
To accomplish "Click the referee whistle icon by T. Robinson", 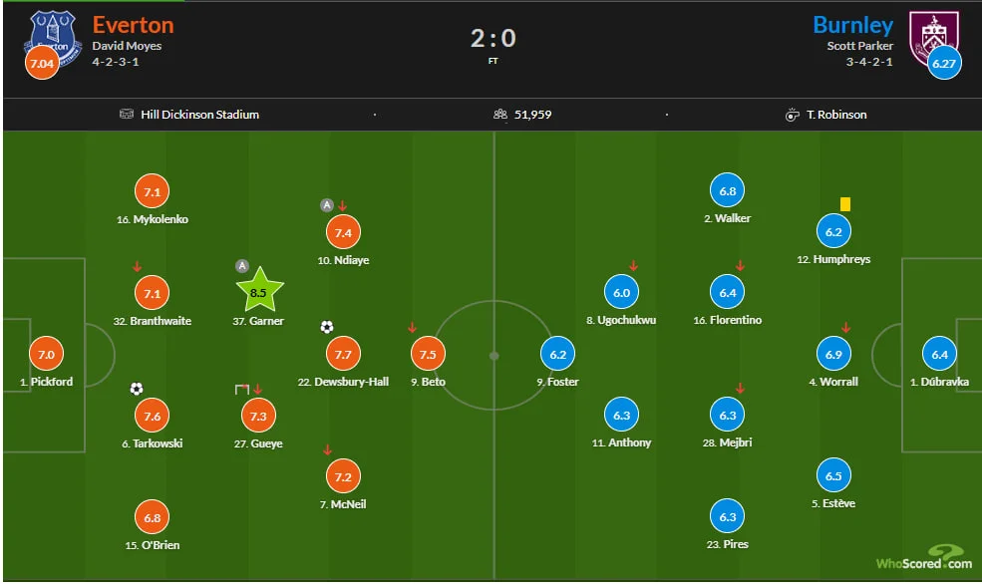I will click(x=793, y=115).
